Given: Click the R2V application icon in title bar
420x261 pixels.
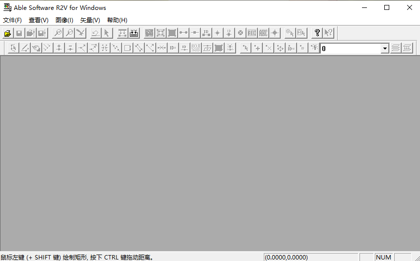Looking at the screenshot, I should click(7, 7).
